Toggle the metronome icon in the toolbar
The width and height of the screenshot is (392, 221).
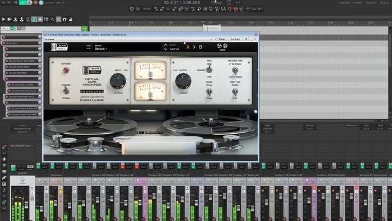pos(28,19)
